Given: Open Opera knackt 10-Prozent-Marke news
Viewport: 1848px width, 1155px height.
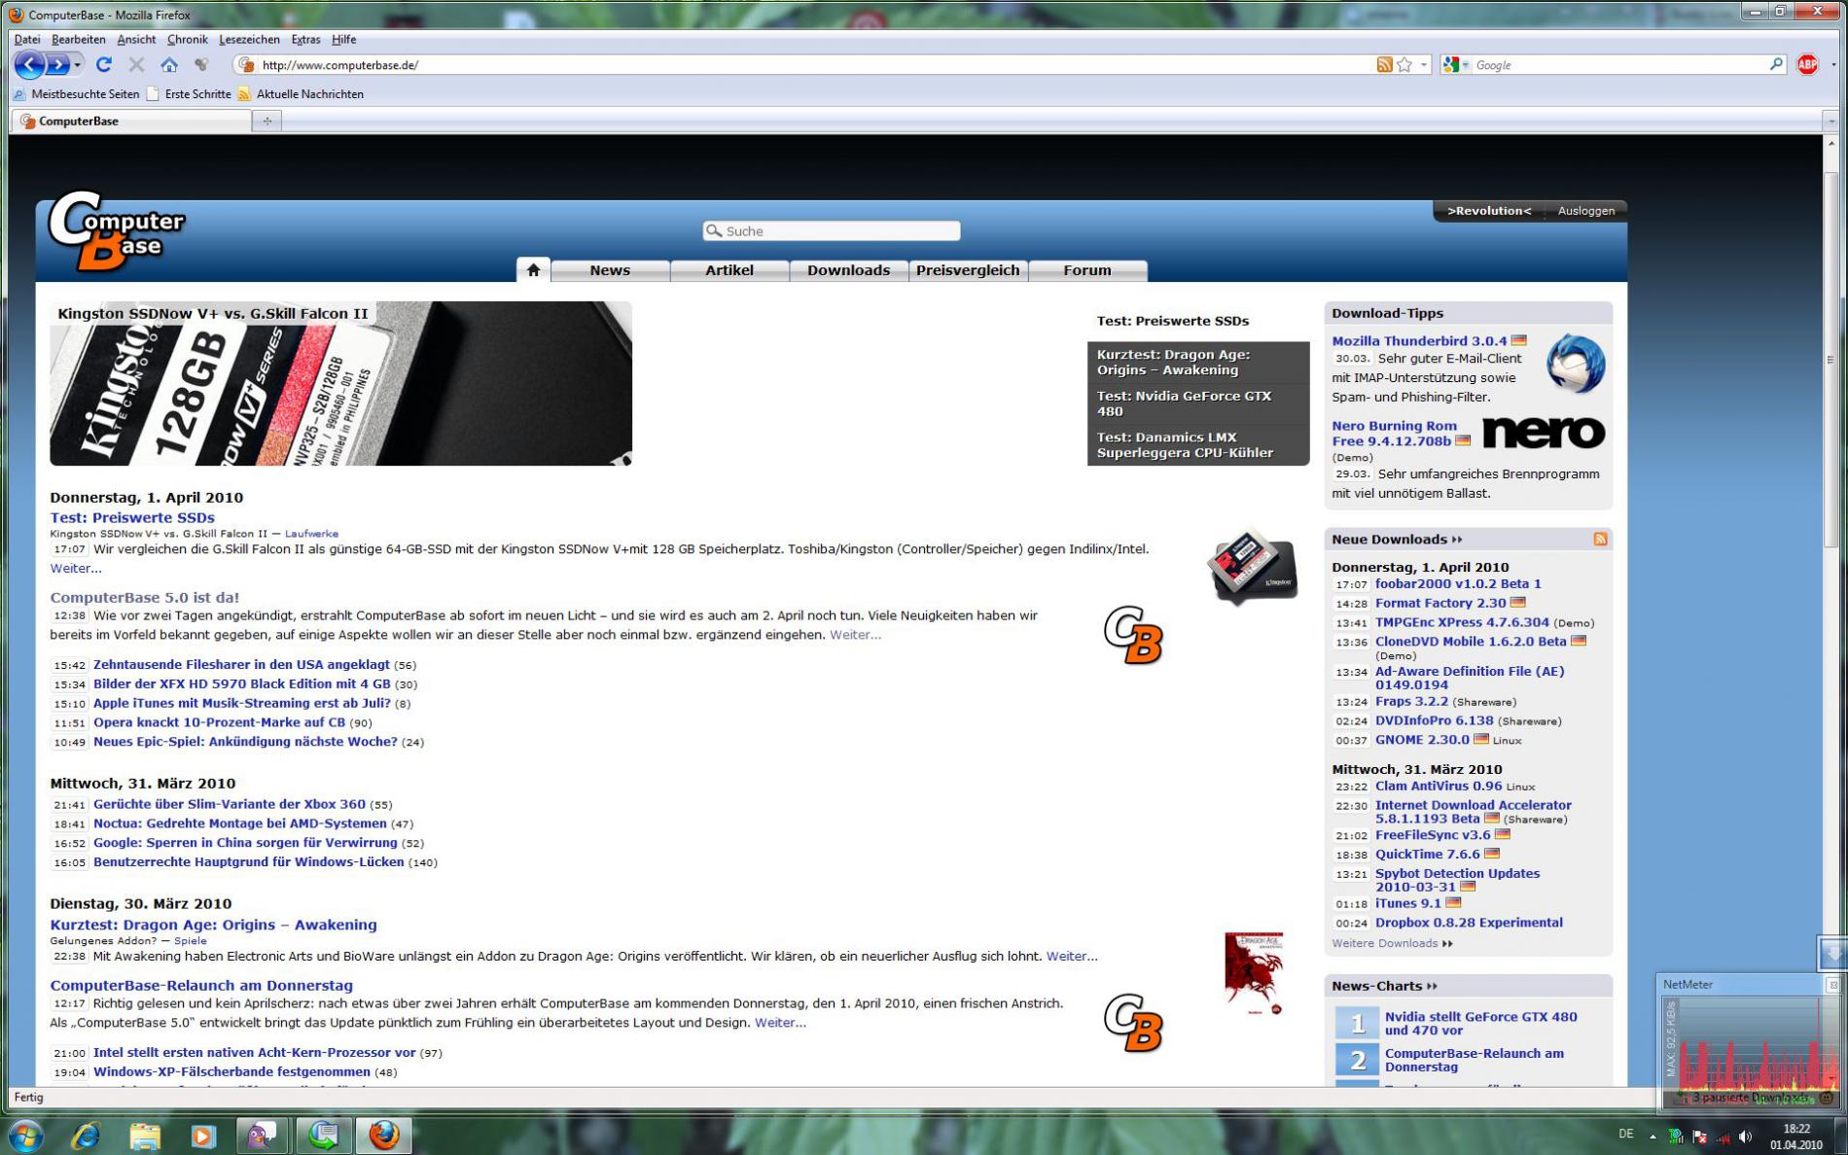Looking at the screenshot, I should pos(219,722).
